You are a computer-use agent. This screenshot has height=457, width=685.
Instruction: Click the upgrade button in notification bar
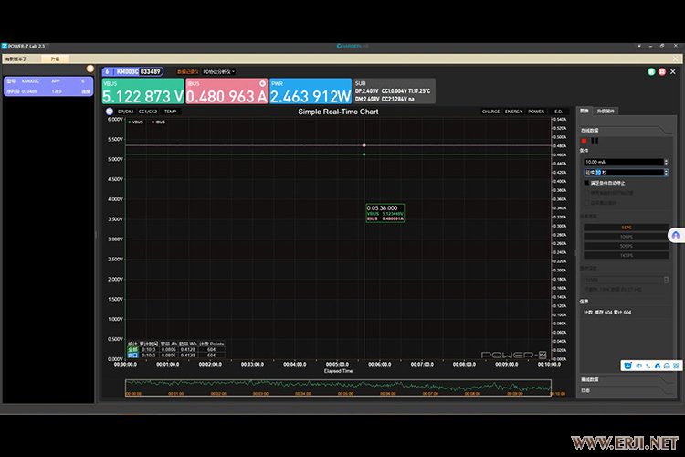pyautogui.click(x=55, y=58)
